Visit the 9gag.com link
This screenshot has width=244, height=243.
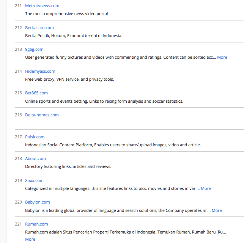34,49
